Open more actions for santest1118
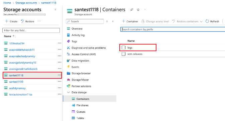This screenshot has height=121, width=225. pos(60,75)
